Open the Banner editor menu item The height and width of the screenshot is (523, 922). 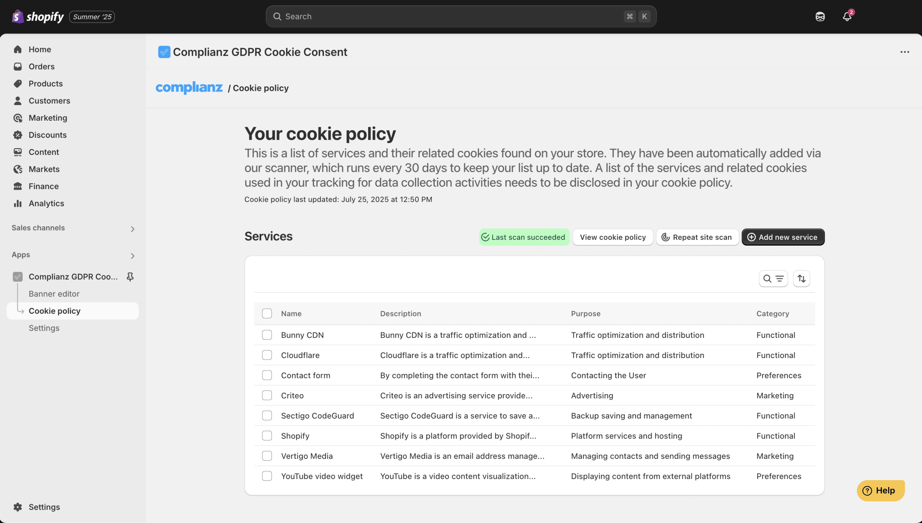click(x=54, y=294)
